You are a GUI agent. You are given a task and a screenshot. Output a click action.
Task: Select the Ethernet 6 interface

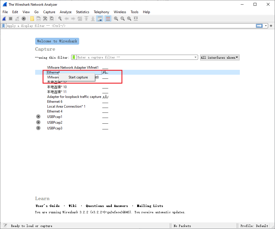(55, 102)
